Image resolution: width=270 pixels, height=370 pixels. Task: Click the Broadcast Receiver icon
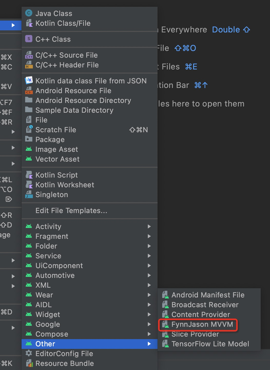(x=166, y=305)
